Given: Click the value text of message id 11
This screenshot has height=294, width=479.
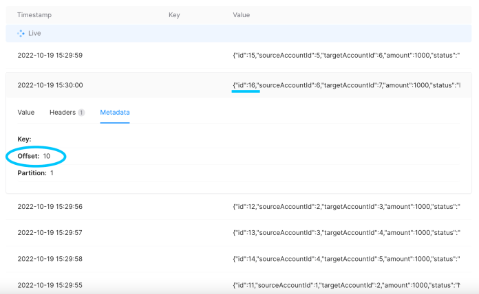Looking at the screenshot, I should click(346, 285).
